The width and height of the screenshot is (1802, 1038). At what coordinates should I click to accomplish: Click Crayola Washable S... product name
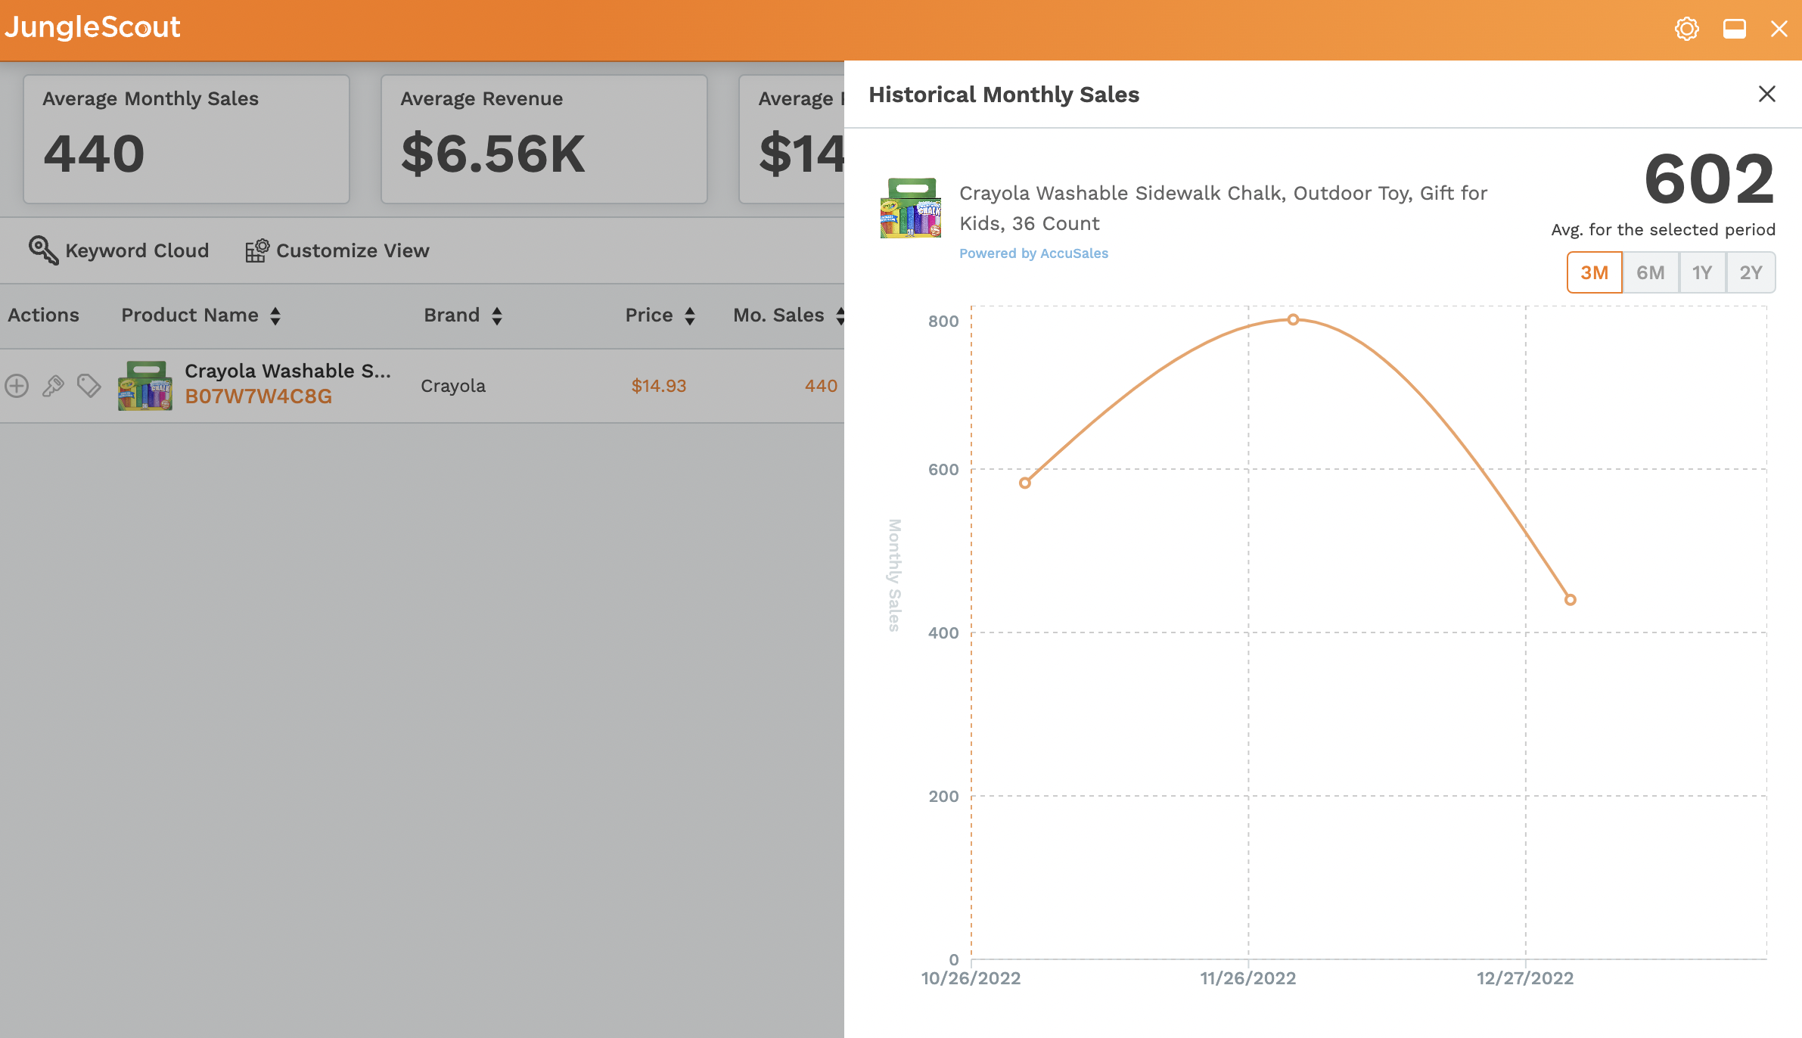[x=287, y=371]
